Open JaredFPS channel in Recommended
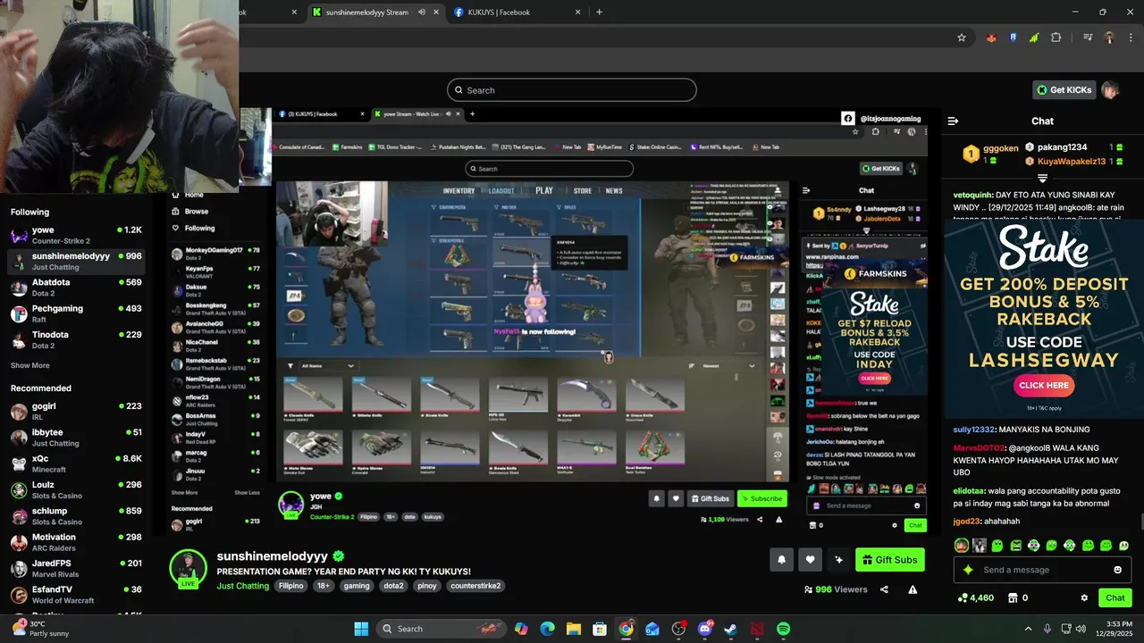The image size is (1144, 643). click(76, 568)
